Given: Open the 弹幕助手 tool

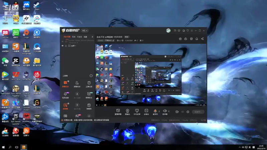Looking at the screenshot, I should [65, 84].
